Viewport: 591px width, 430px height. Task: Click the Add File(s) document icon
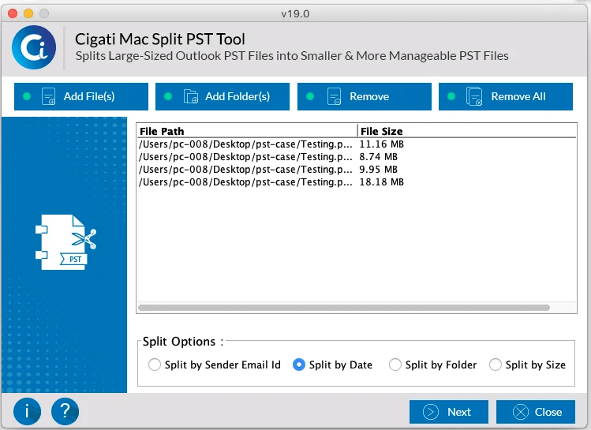coord(49,96)
